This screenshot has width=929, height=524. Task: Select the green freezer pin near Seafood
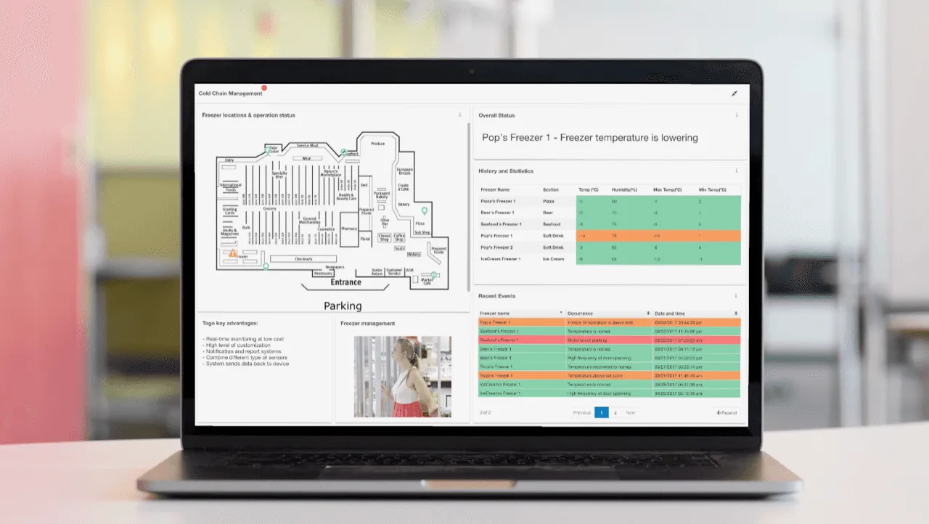343,152
